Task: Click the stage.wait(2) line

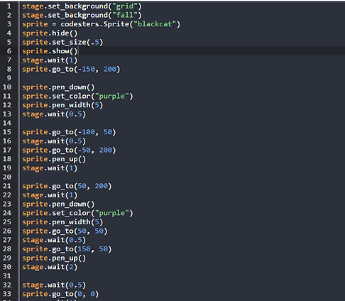Action: click(x=50, y=267)
